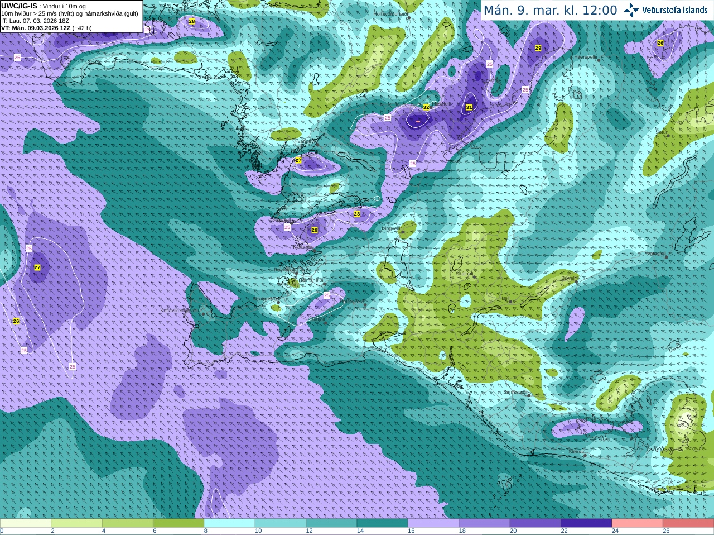This screenshot has width=714, height=535.
Task: Pick the 12–14 m/s teal legend swatch
Action: (x=331, y=523)
